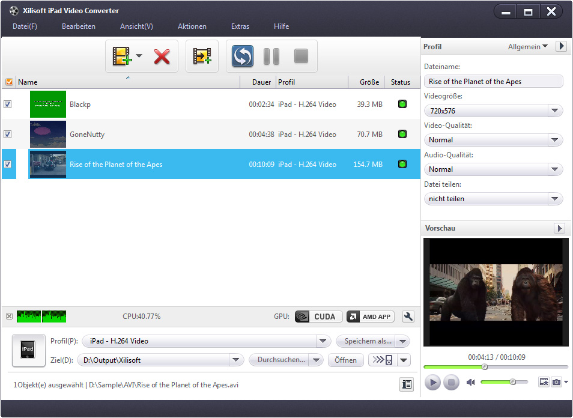The width and height of the screenshot is (573, 418).
Task: Click the app logo film reel icon
Action: click(x=14, y=11)
